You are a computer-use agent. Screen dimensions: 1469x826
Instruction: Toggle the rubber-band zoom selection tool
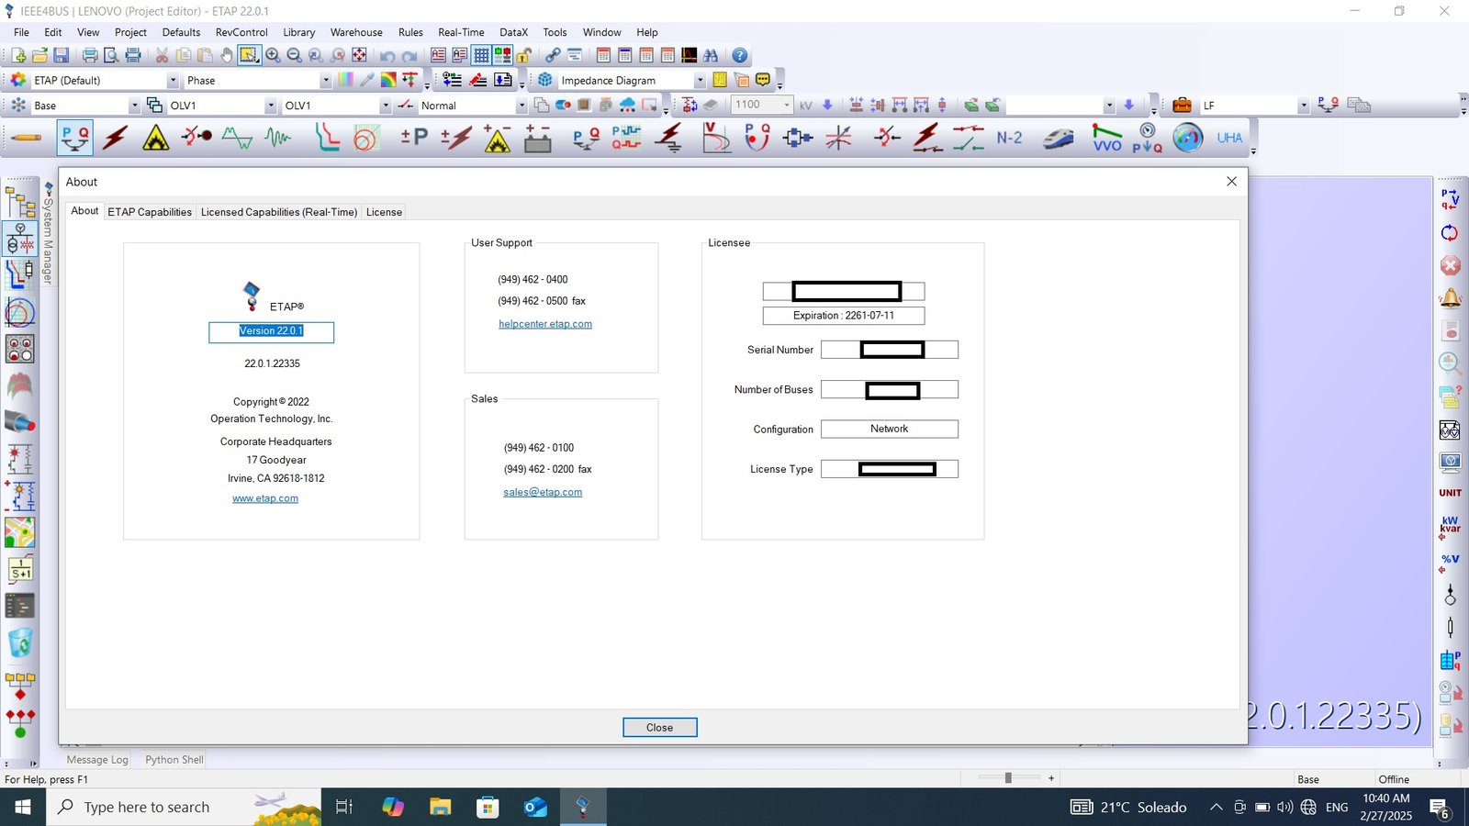pyautogui.click(x=249, y=56)
